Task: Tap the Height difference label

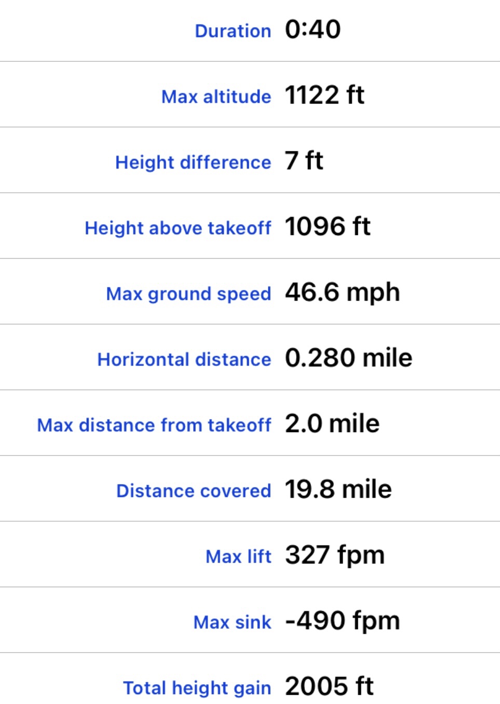Action: pyautogui.click(x=193, y=162)
